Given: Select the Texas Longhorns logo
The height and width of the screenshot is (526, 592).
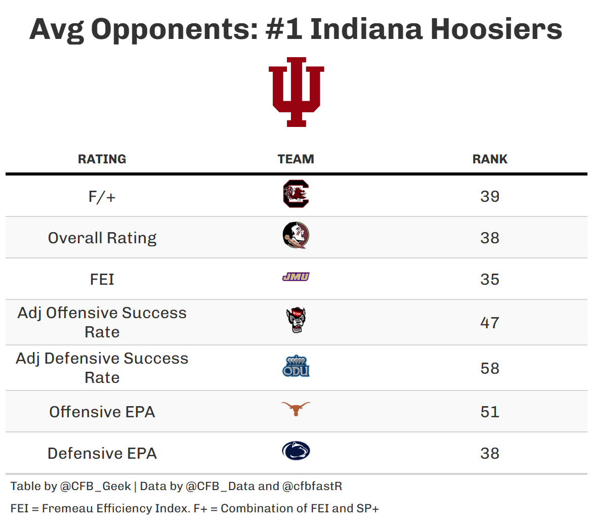Looking at the screenshot, I should click(296, 409).
